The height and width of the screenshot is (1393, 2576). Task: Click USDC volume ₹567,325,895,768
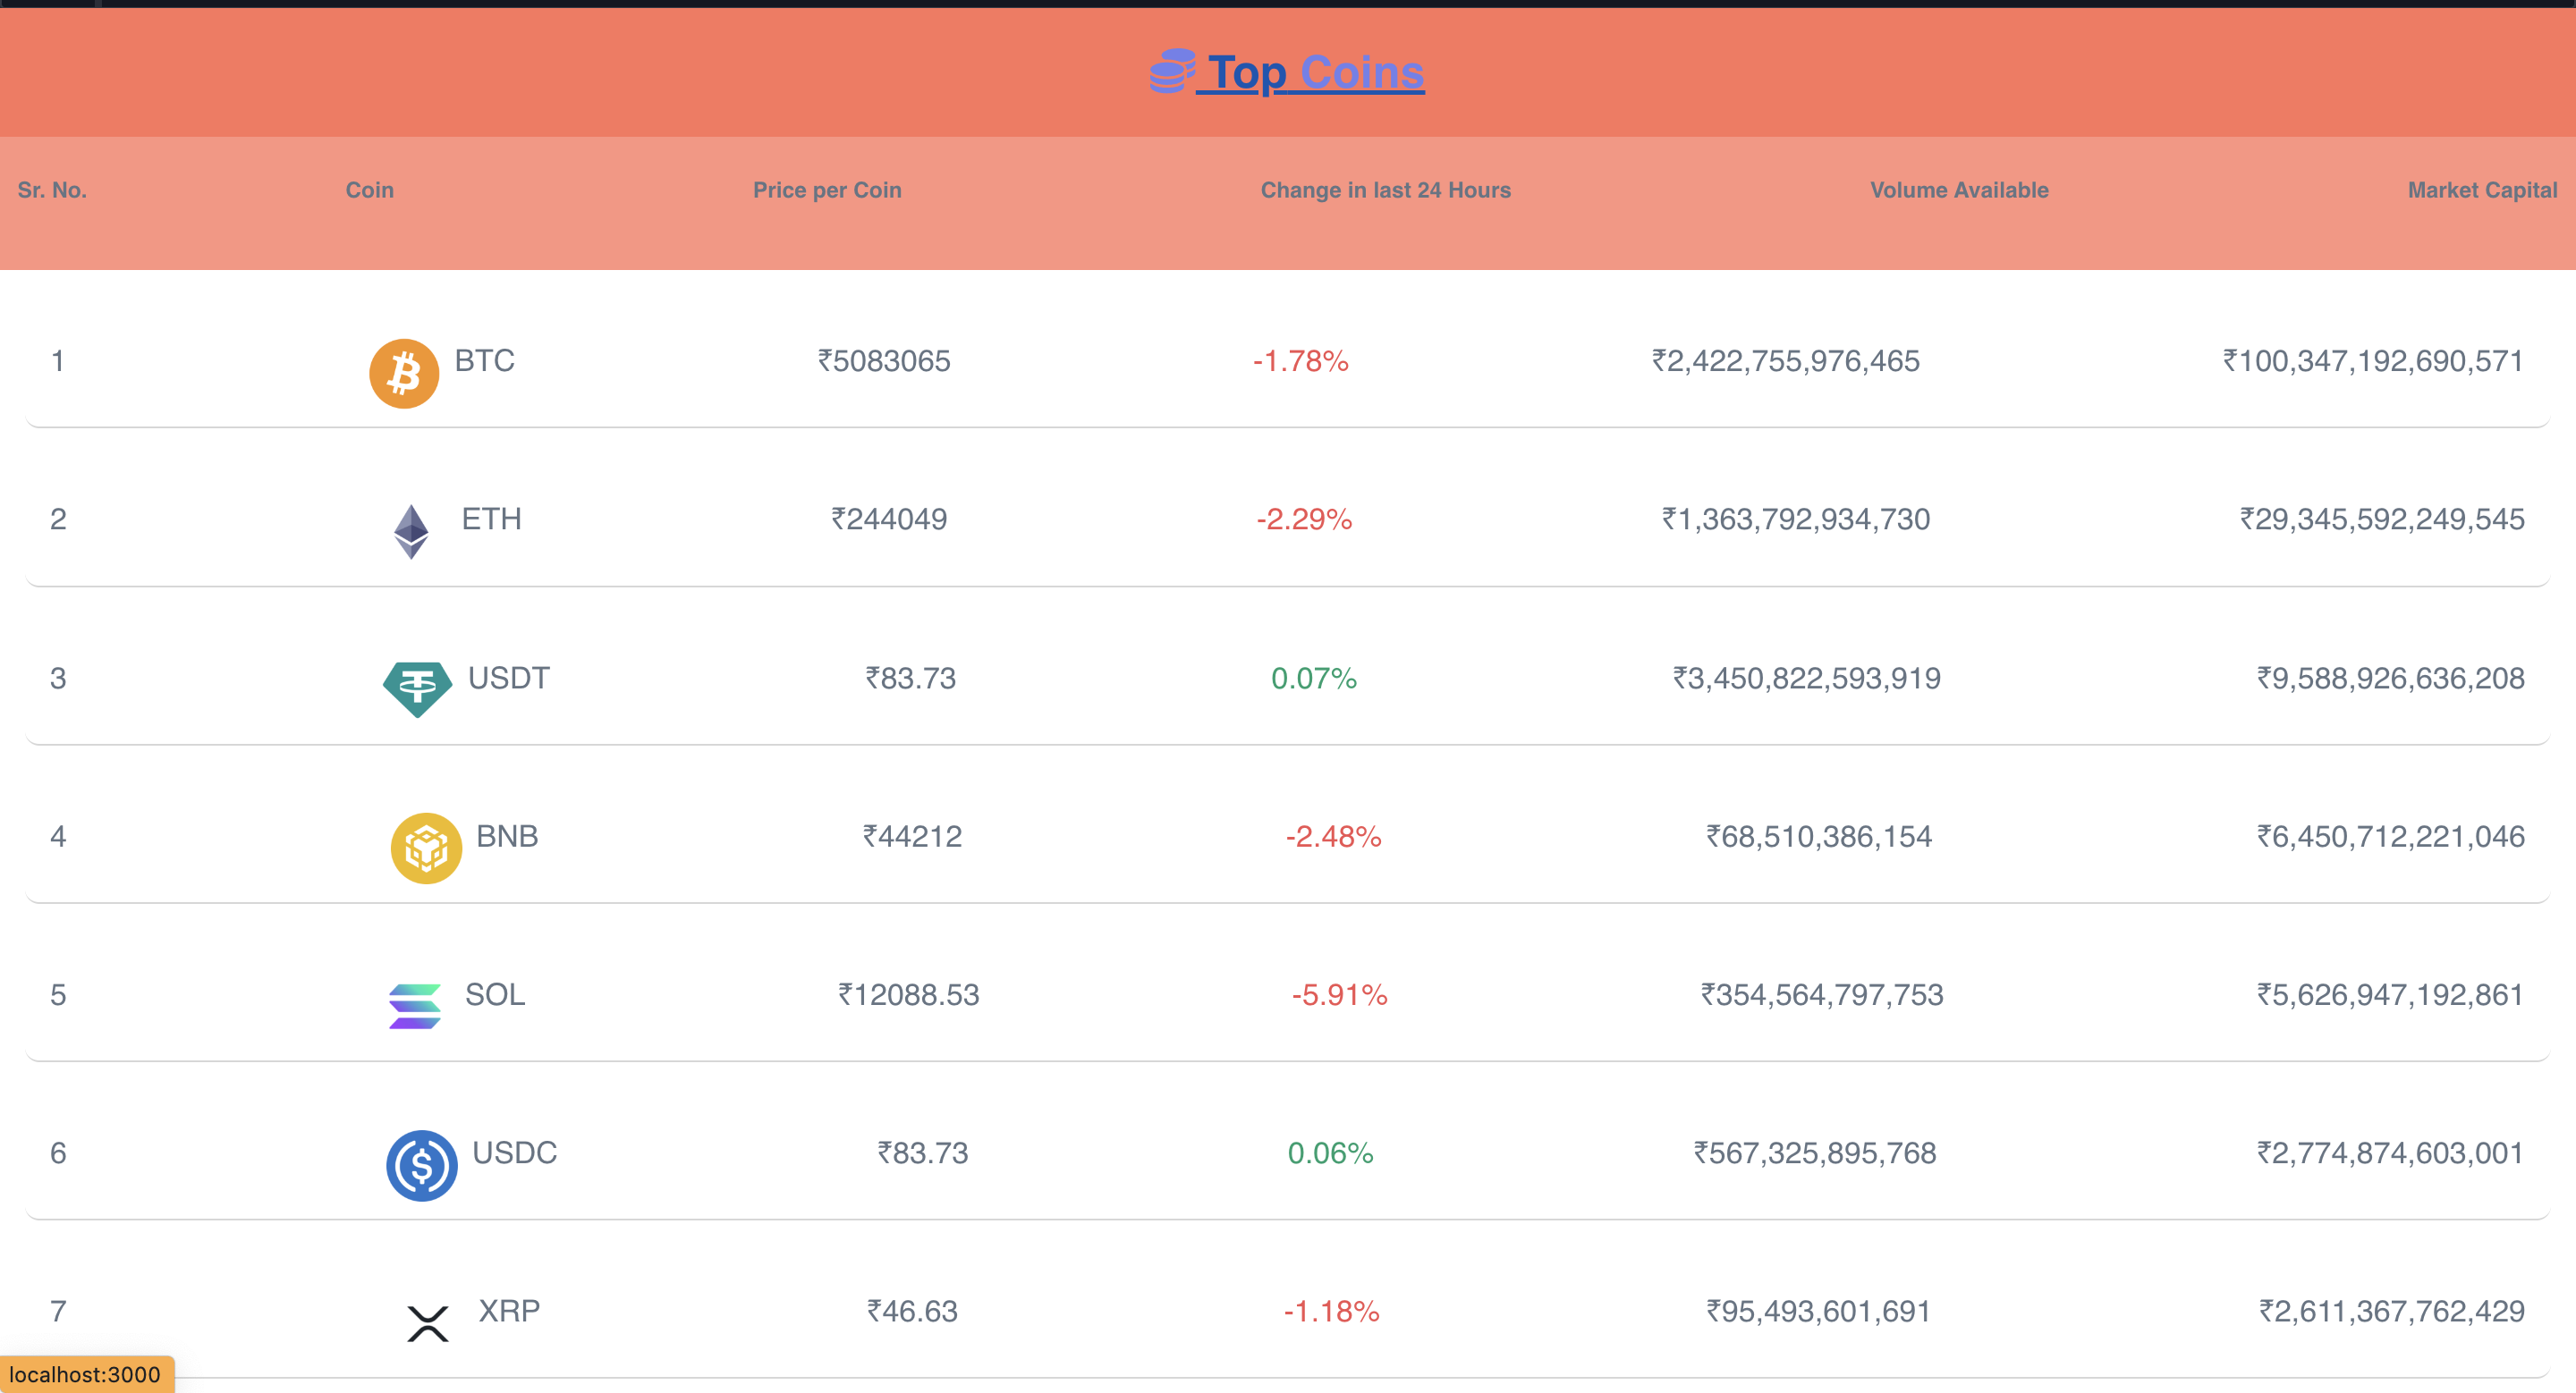[1815, 1152]
